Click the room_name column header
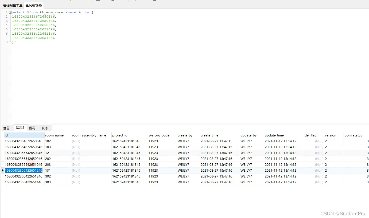 point(58,135)
